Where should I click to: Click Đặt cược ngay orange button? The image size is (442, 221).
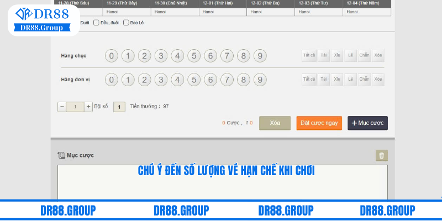[x=319, y=123]
